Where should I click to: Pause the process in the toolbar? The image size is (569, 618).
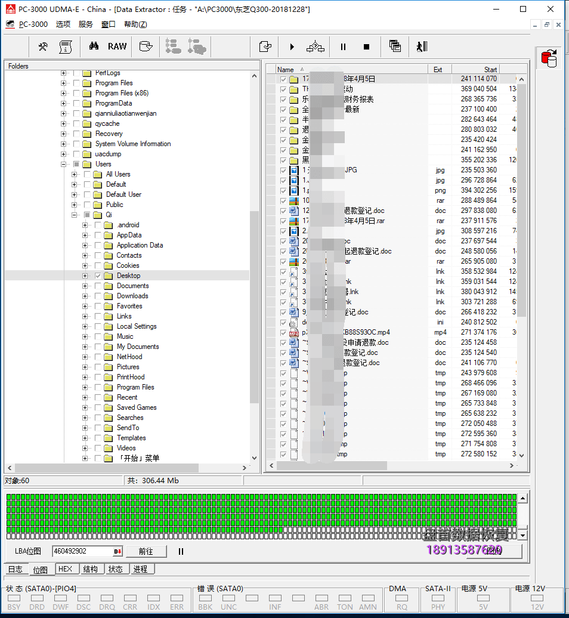point(343,47)
